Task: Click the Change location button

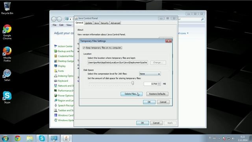Action: tap(158, 62)
